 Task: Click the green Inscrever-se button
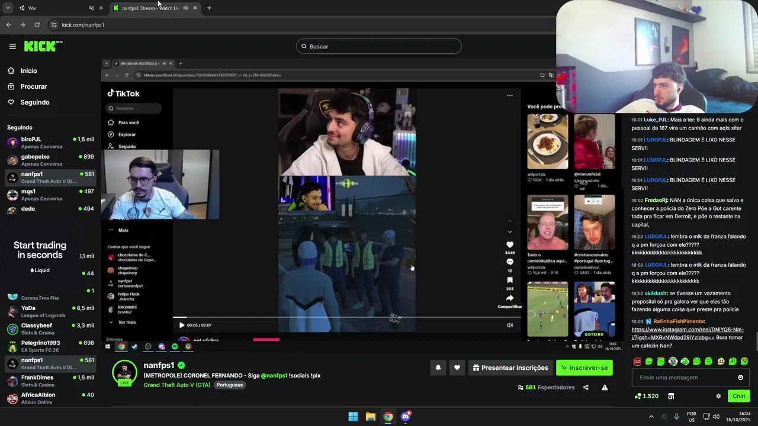tap(584, 367)
